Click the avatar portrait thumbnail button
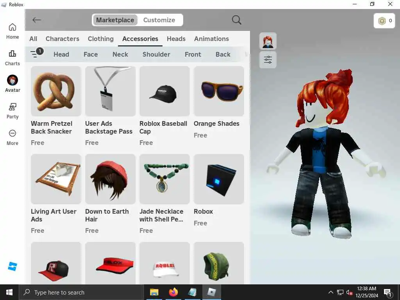Image resolution: width=400 pixels, height=300 pixels. [x=268, y=41]
